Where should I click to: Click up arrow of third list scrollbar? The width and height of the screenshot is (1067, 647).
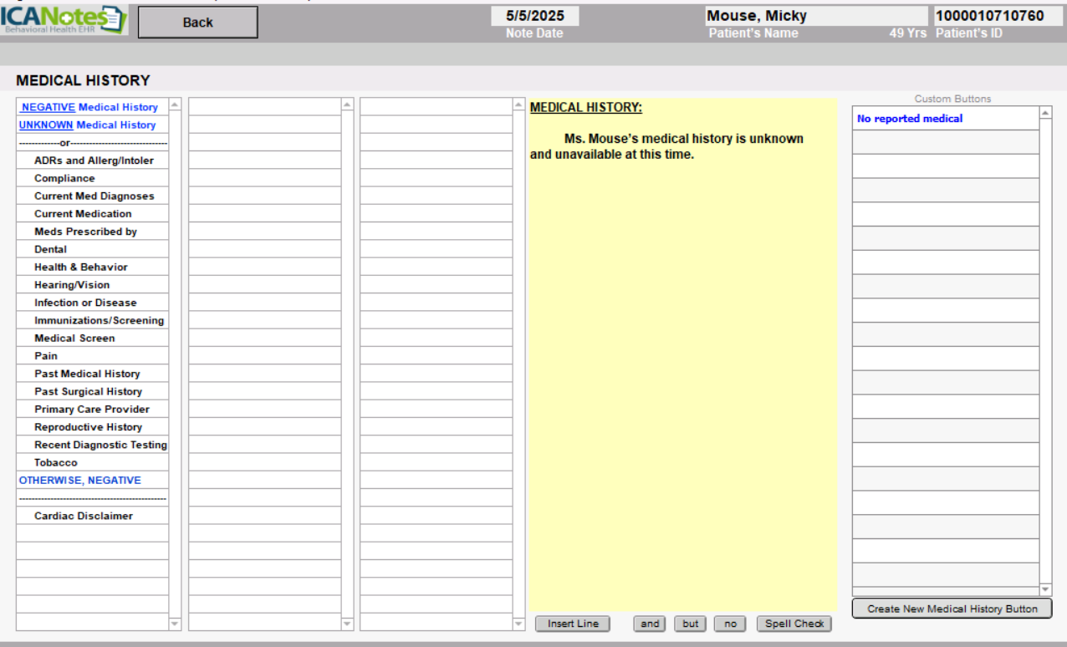coord(518,104)
